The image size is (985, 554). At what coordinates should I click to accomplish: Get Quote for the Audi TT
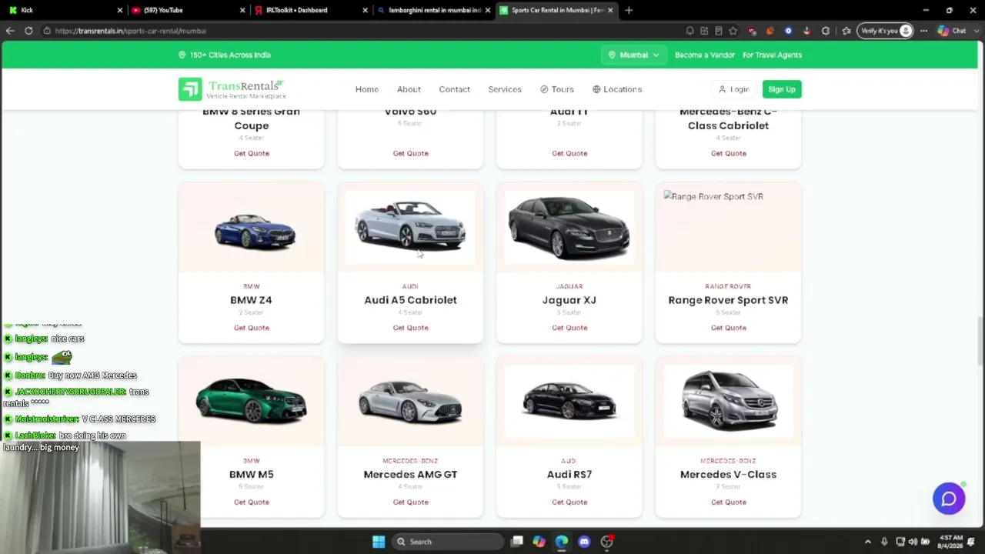click(x=569, y=153)
